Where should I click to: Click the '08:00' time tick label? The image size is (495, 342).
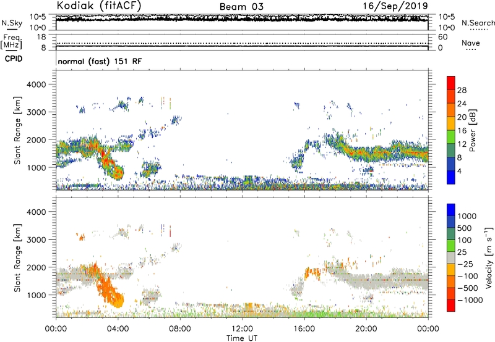pyautogui.click(x=179, y=329)
